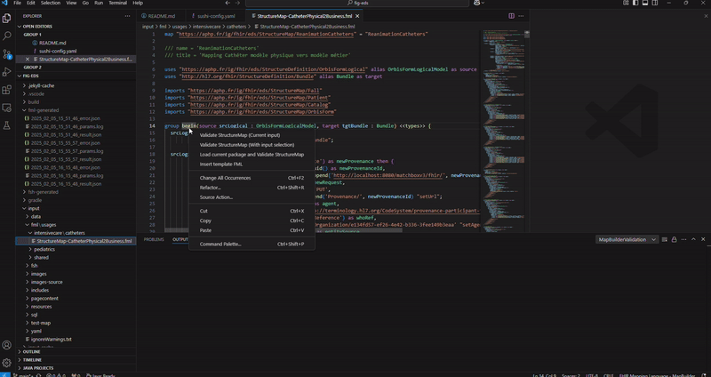
Task: Click the fig-eds command center search box
Action: tap(357, 3)
